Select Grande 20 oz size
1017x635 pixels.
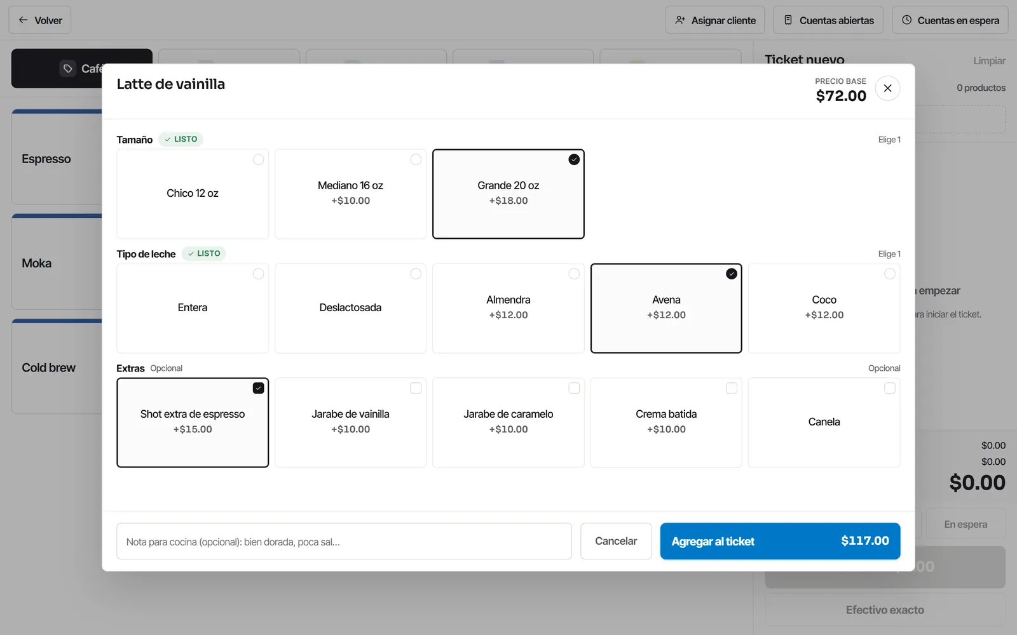[x=508, y=194]
